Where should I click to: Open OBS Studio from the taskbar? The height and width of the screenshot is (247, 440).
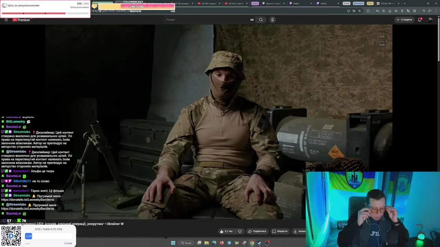click(267, 243)
